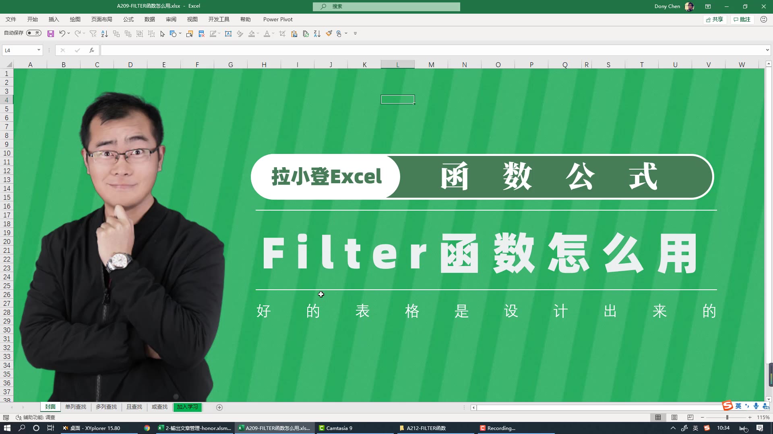Switch to 单列查找 sheet tab
This screenshot has height=434, width=773.
76,407
